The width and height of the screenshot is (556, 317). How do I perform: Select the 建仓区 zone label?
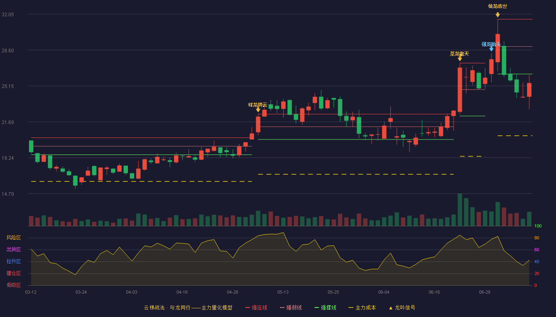[x=14, y=273]
